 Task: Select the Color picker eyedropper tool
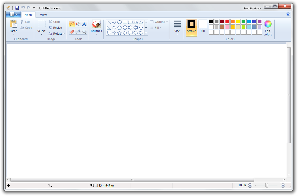(x=78, y=31)
